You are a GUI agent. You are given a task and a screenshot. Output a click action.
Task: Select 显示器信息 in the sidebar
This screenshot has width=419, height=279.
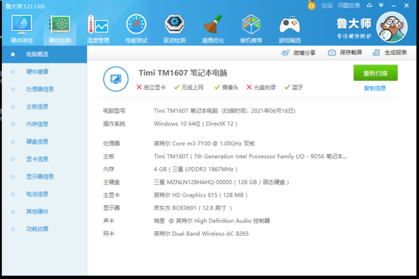click(44, 177)
